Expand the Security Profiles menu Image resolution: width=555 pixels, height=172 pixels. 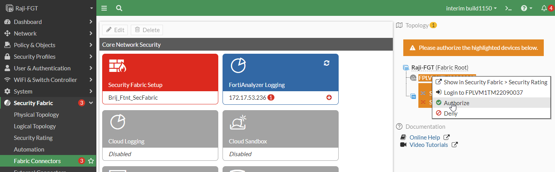(48, 56)
